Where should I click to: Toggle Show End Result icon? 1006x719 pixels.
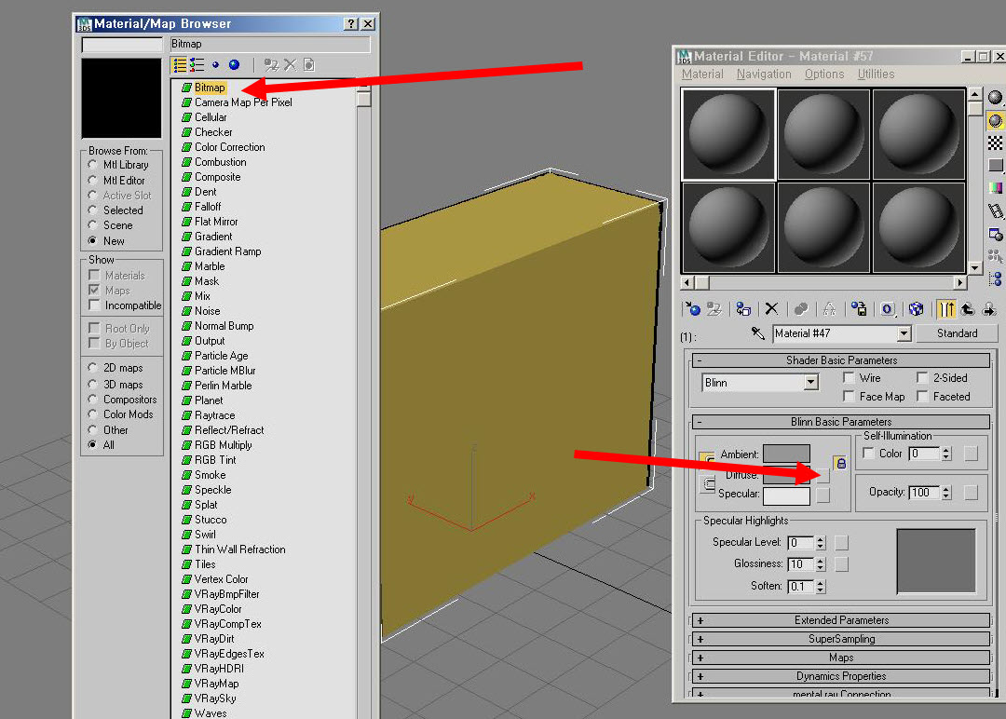945,309
